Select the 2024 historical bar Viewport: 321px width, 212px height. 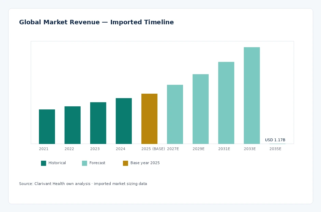pyautogui.click(x=124, y=121)
